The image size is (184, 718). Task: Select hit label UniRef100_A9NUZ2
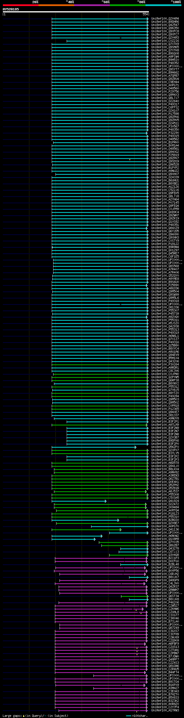tap(165, 171)
